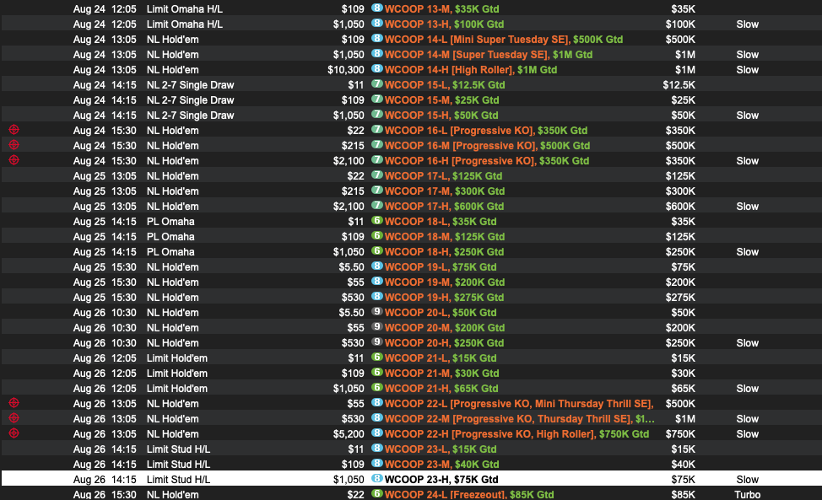Image resolution: width=822 pixels, height=500 pixels.
Task: Click the 6-max badge beside WCOOP 18-H
Action: [x=377, y=250]
